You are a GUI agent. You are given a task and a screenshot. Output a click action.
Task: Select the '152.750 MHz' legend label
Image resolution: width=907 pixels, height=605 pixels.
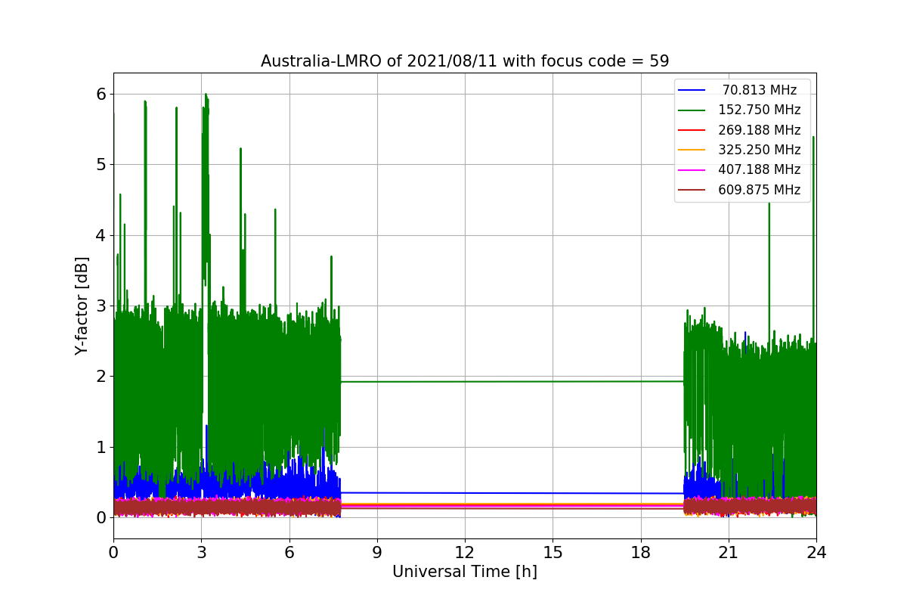(x=760, y=110)
